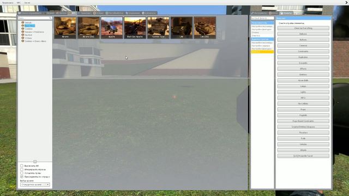This screenshot has height=196, width=349.
Task: Click the Scripted Entities (Weapons) button
Action: tap(303, 127)
